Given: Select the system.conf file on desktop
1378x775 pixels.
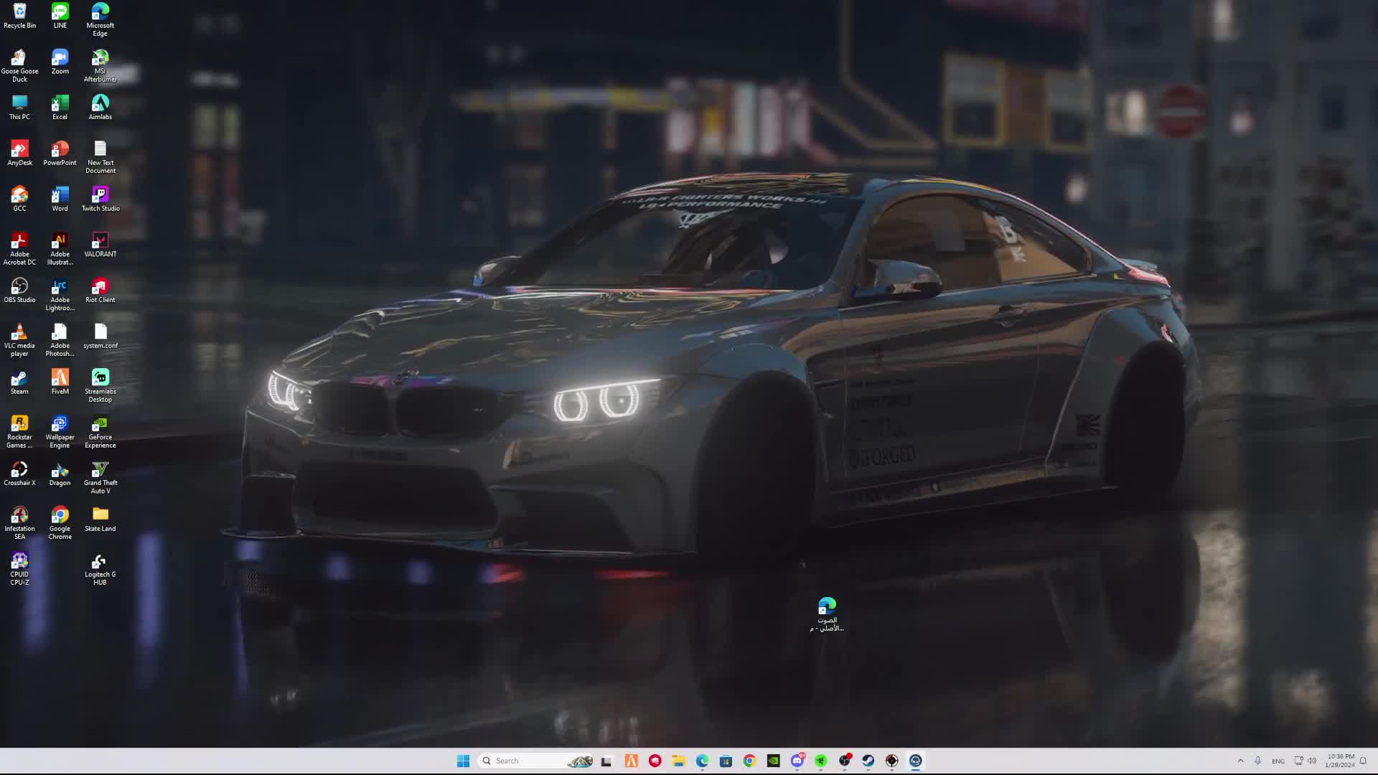Looking at the screenshot, I should click(x=100, y=337).
